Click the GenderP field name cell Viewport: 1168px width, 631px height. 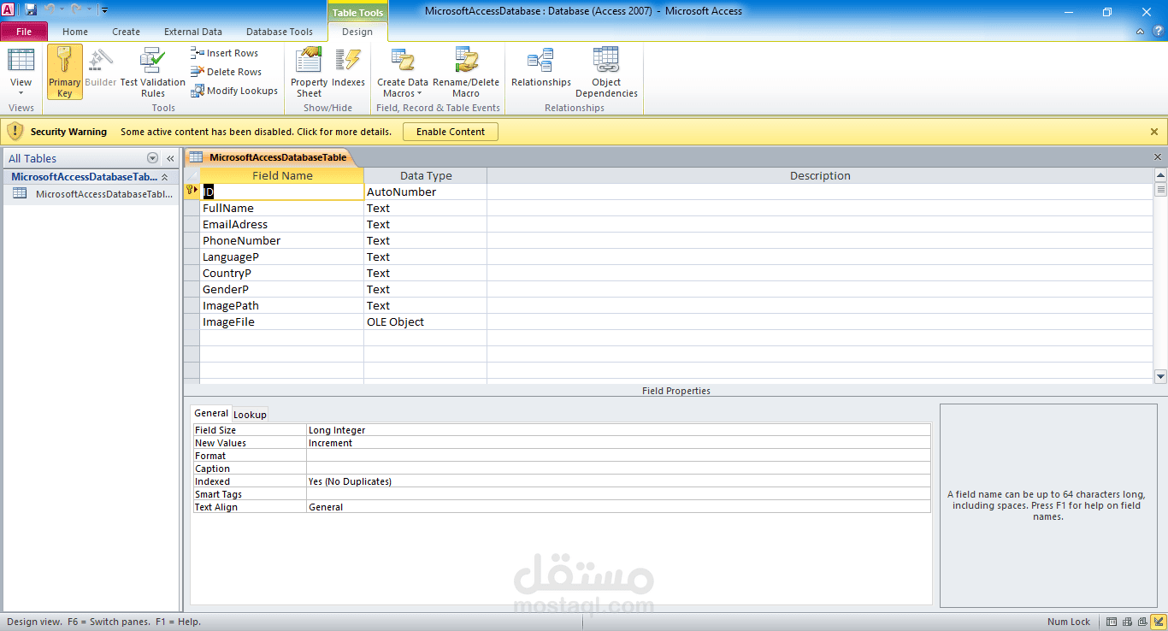click(281, 290)
